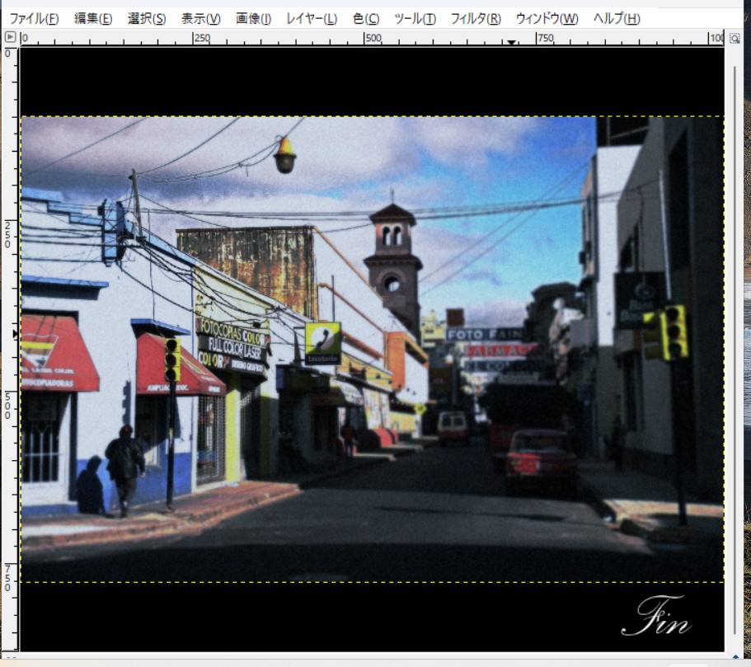
Task: Open the ツール(T) menu
Action: (x=415, y=19)
